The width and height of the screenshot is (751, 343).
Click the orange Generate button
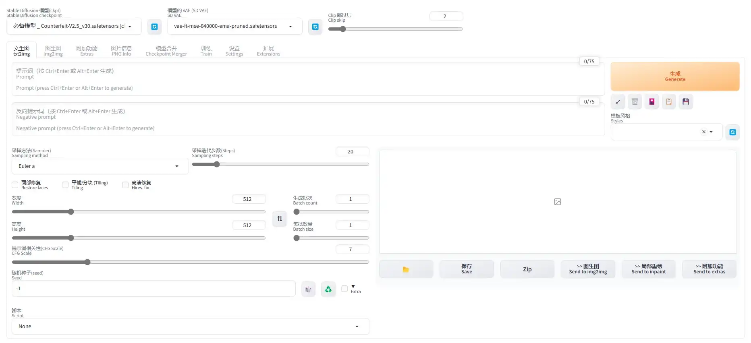[x=675, y=76]
